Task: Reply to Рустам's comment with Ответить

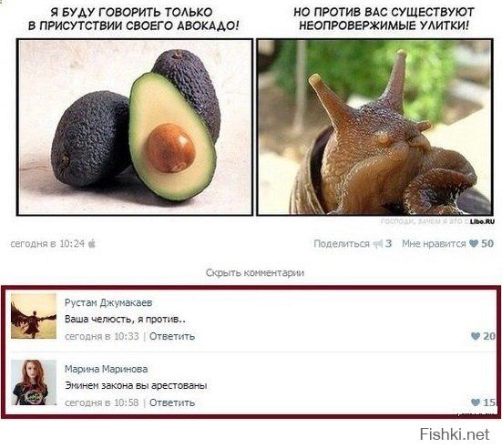Action: 172,336
